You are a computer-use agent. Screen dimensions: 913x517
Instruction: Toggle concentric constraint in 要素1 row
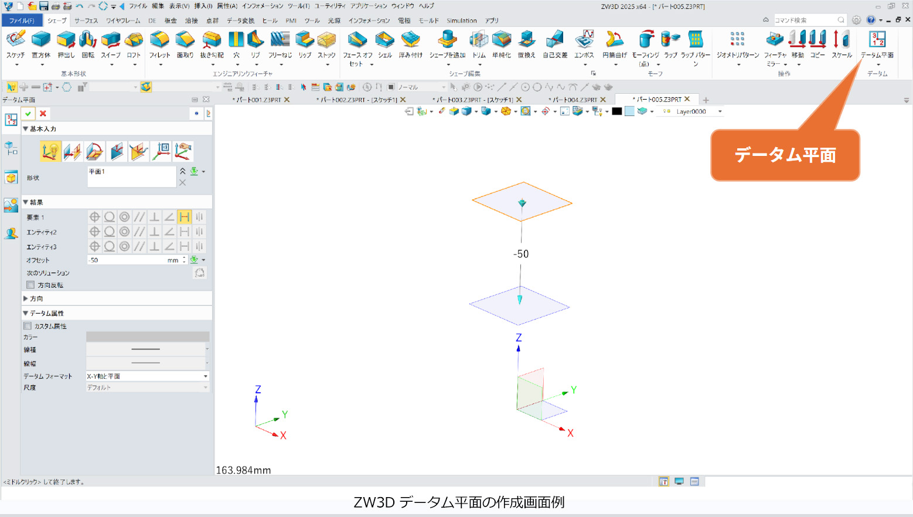point(124,217)
